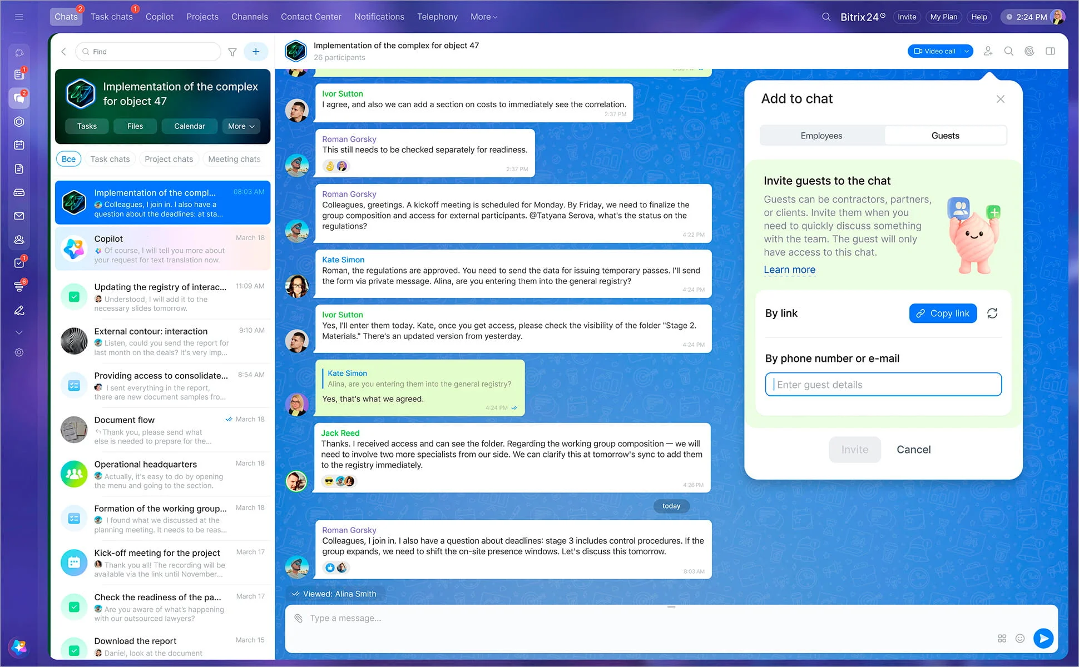Open the Calendar button in chat card
The image size is (1079, 667).
[189, 126]
